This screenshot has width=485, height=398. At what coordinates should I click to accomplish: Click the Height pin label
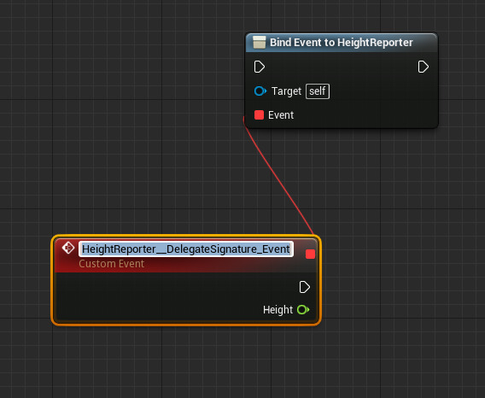click(x=278, y=310)
